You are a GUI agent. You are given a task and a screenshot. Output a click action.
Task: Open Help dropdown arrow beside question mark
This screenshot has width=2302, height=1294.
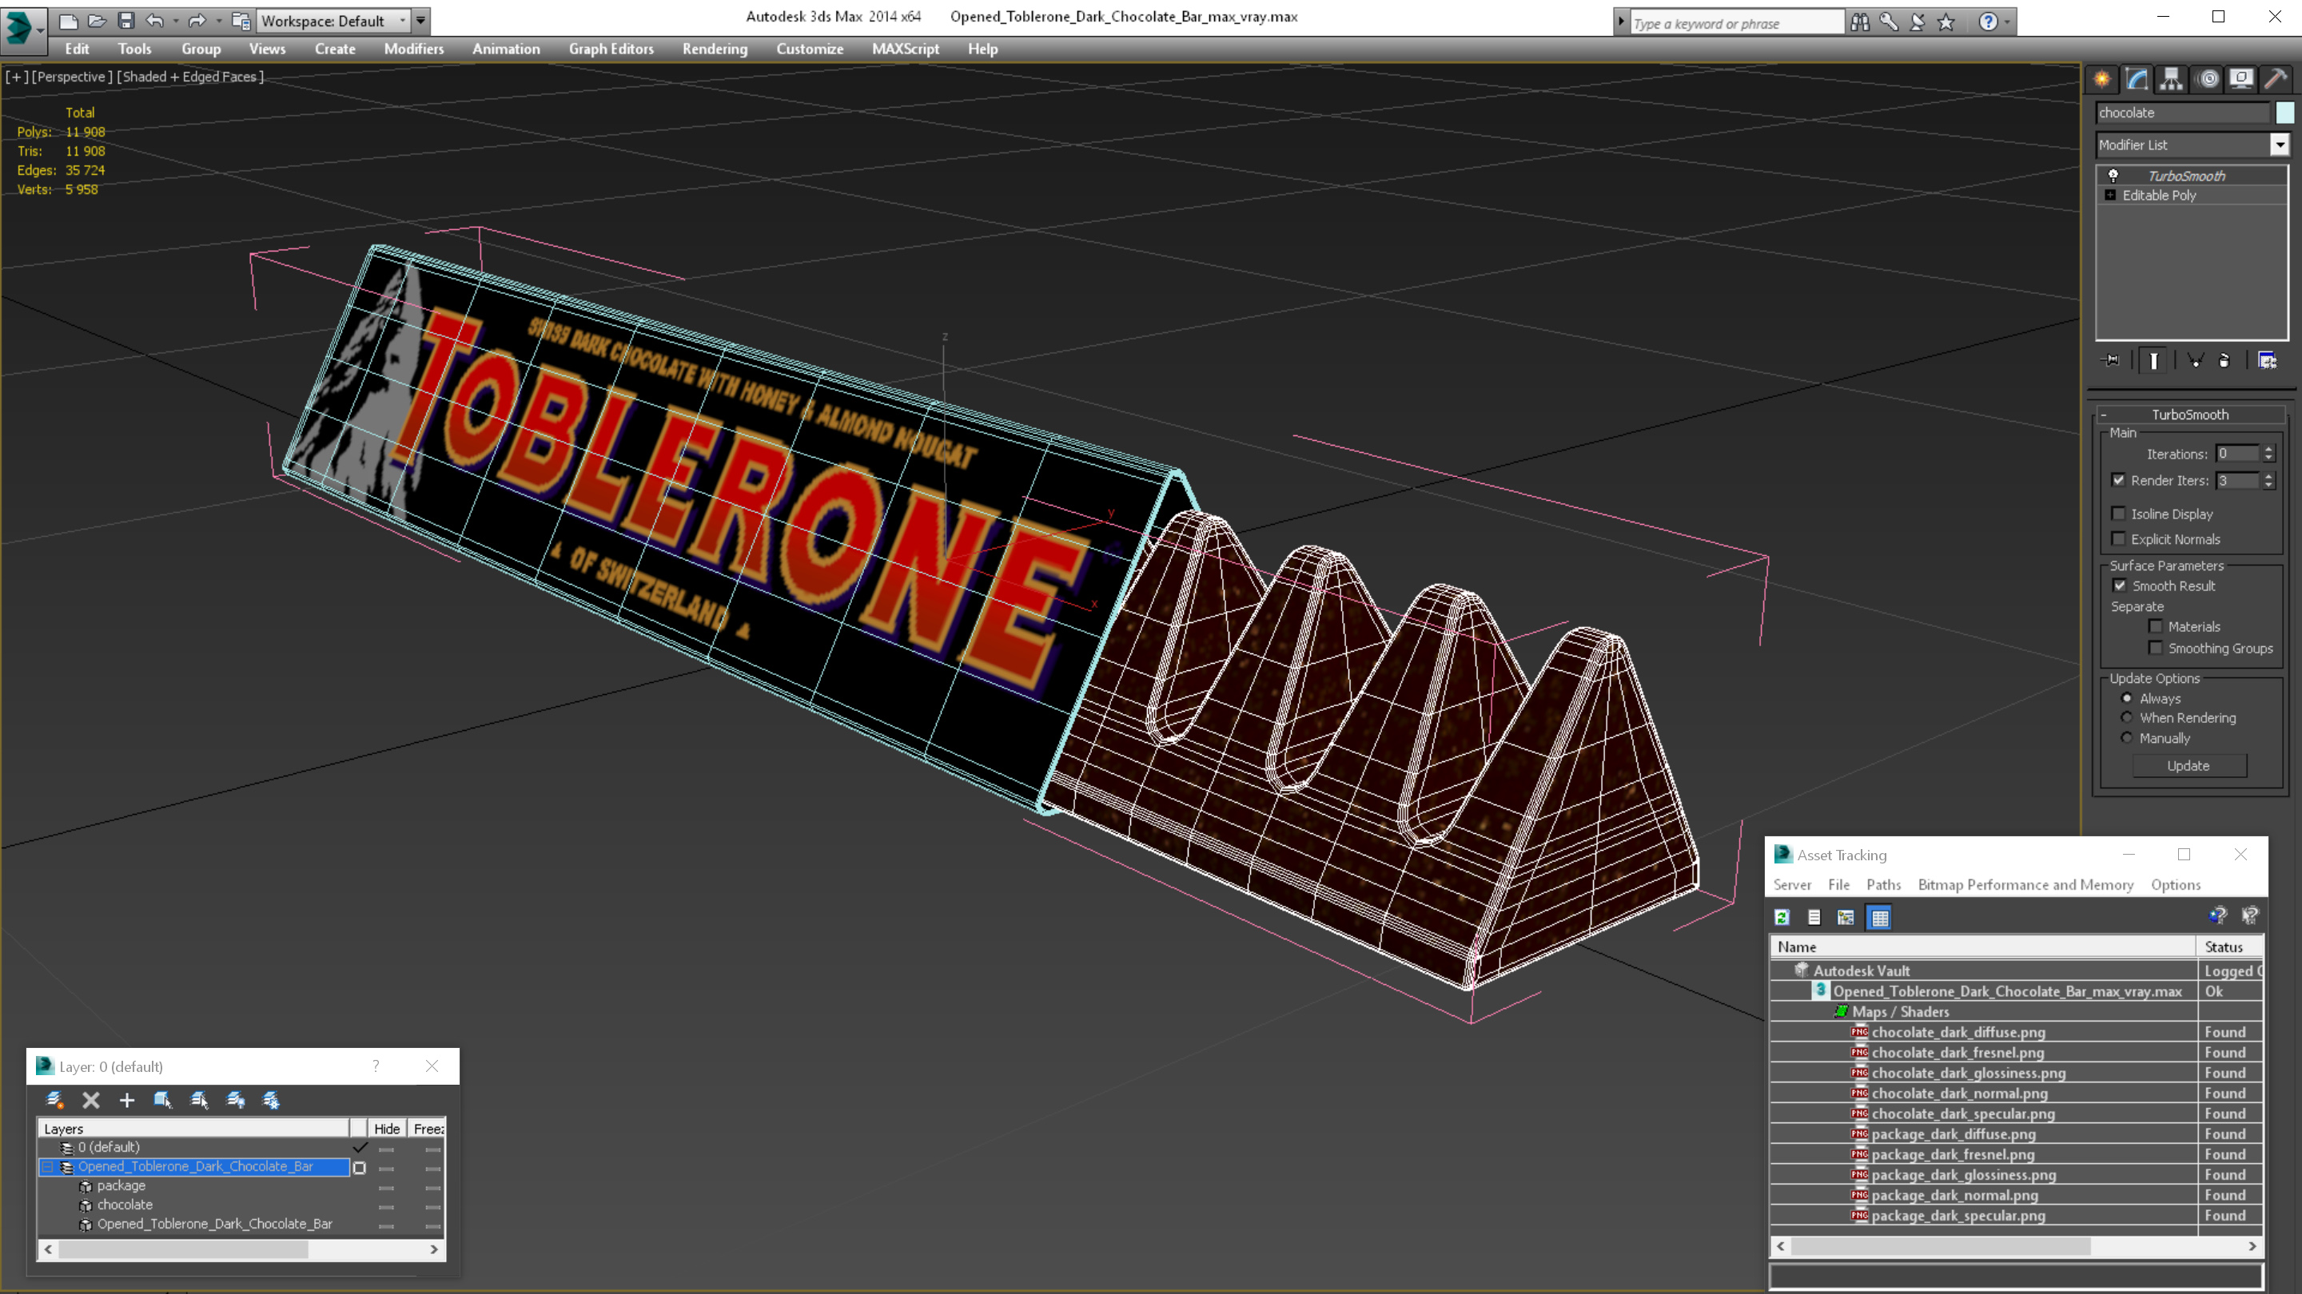2007,22
